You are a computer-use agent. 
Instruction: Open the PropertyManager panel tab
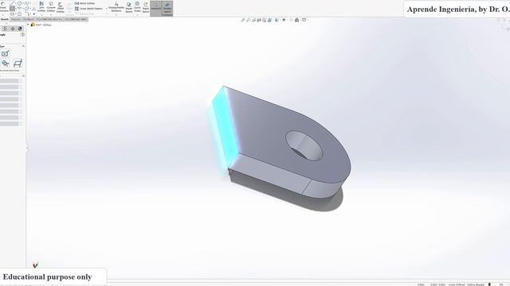(x=6, y=29)
